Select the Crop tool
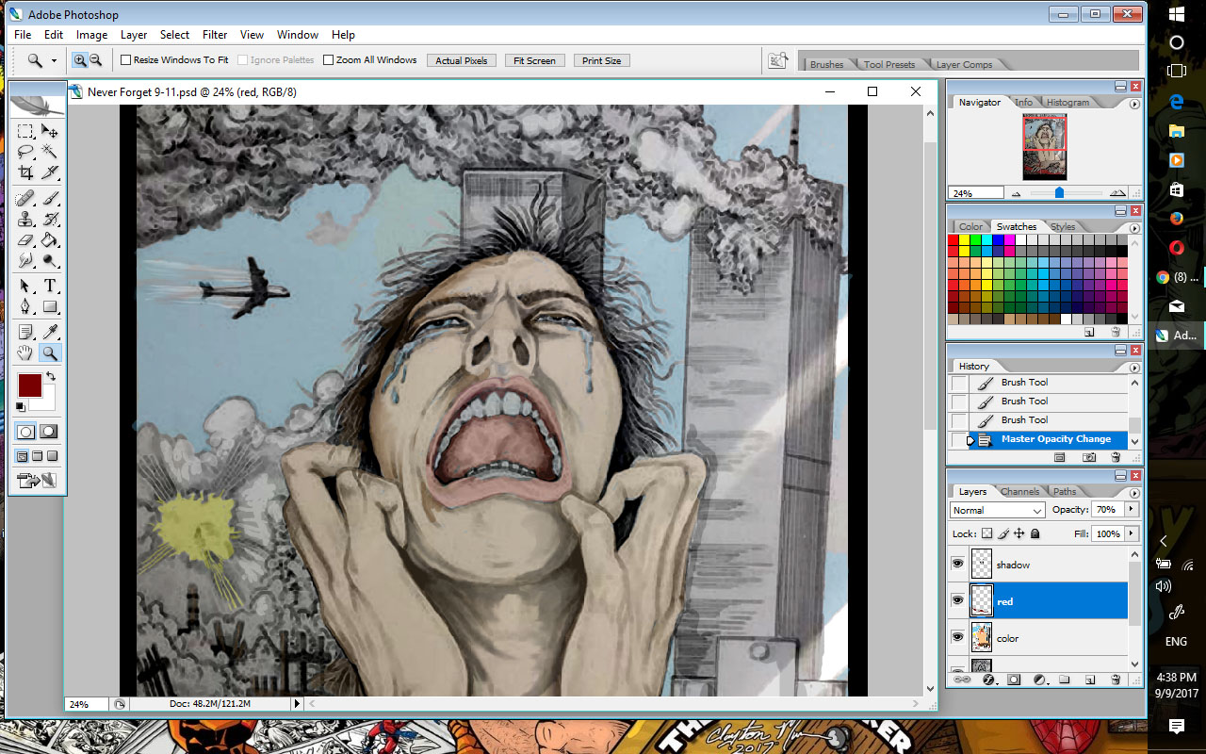The height and width of the screenshot is (754, 1206). pos(25,172)
